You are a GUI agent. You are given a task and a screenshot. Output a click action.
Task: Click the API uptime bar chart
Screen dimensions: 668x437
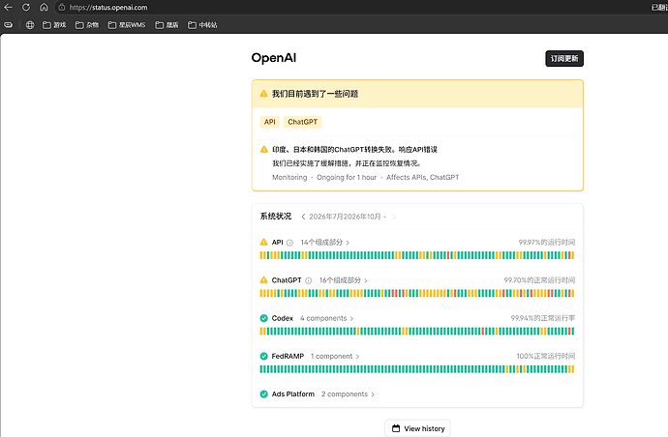point(417,255)
